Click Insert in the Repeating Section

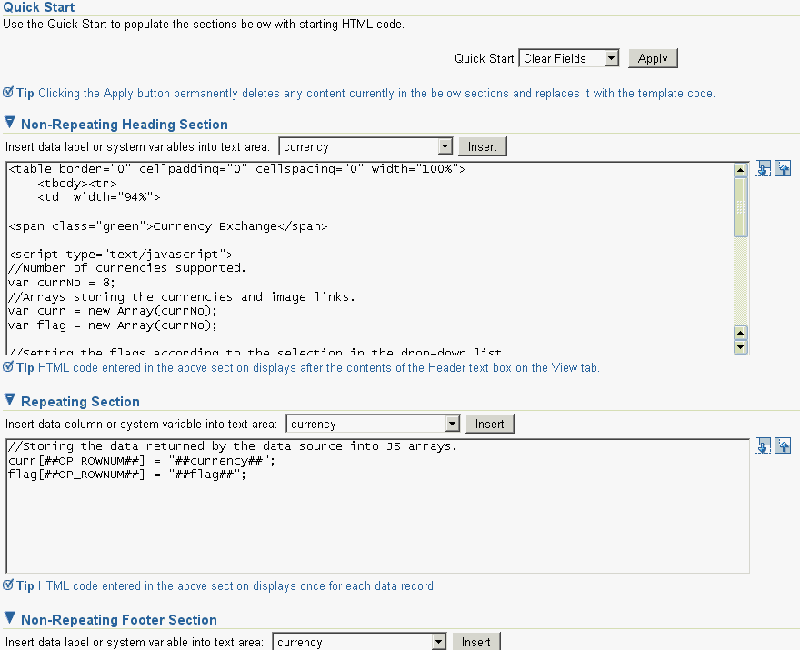pyautogui.click(x=490, y=424)
